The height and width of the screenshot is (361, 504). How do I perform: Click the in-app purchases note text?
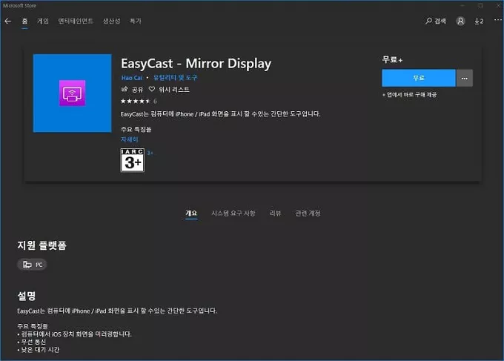click(409, 94)
